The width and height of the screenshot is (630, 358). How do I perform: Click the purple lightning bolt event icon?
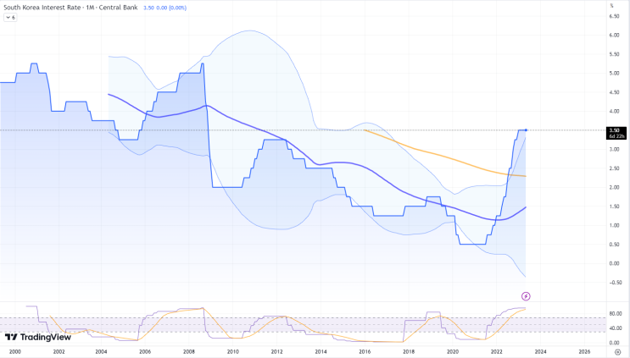pyautogui.click(x=526, y=296)
